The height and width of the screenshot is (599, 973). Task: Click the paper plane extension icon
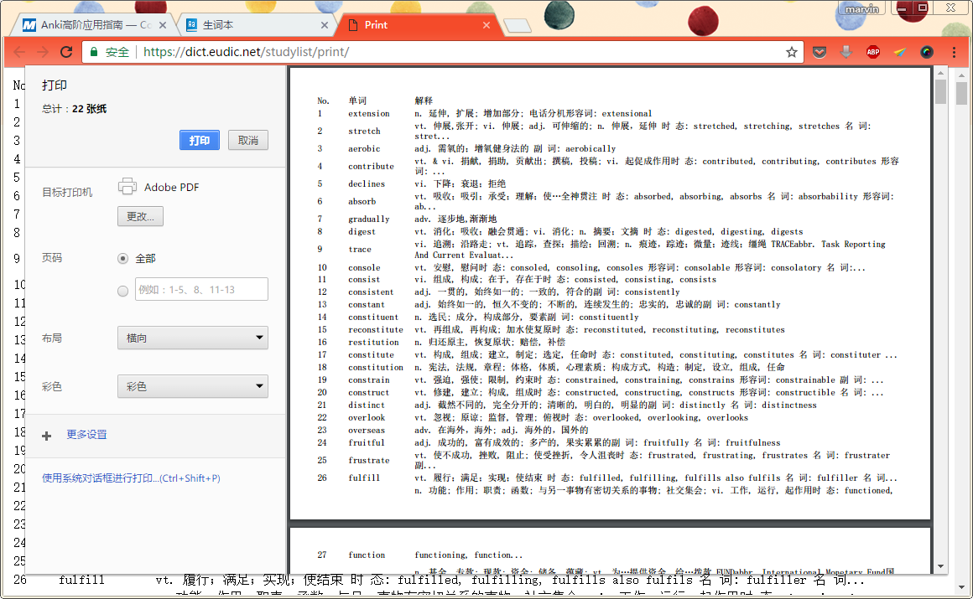[899, 52]
